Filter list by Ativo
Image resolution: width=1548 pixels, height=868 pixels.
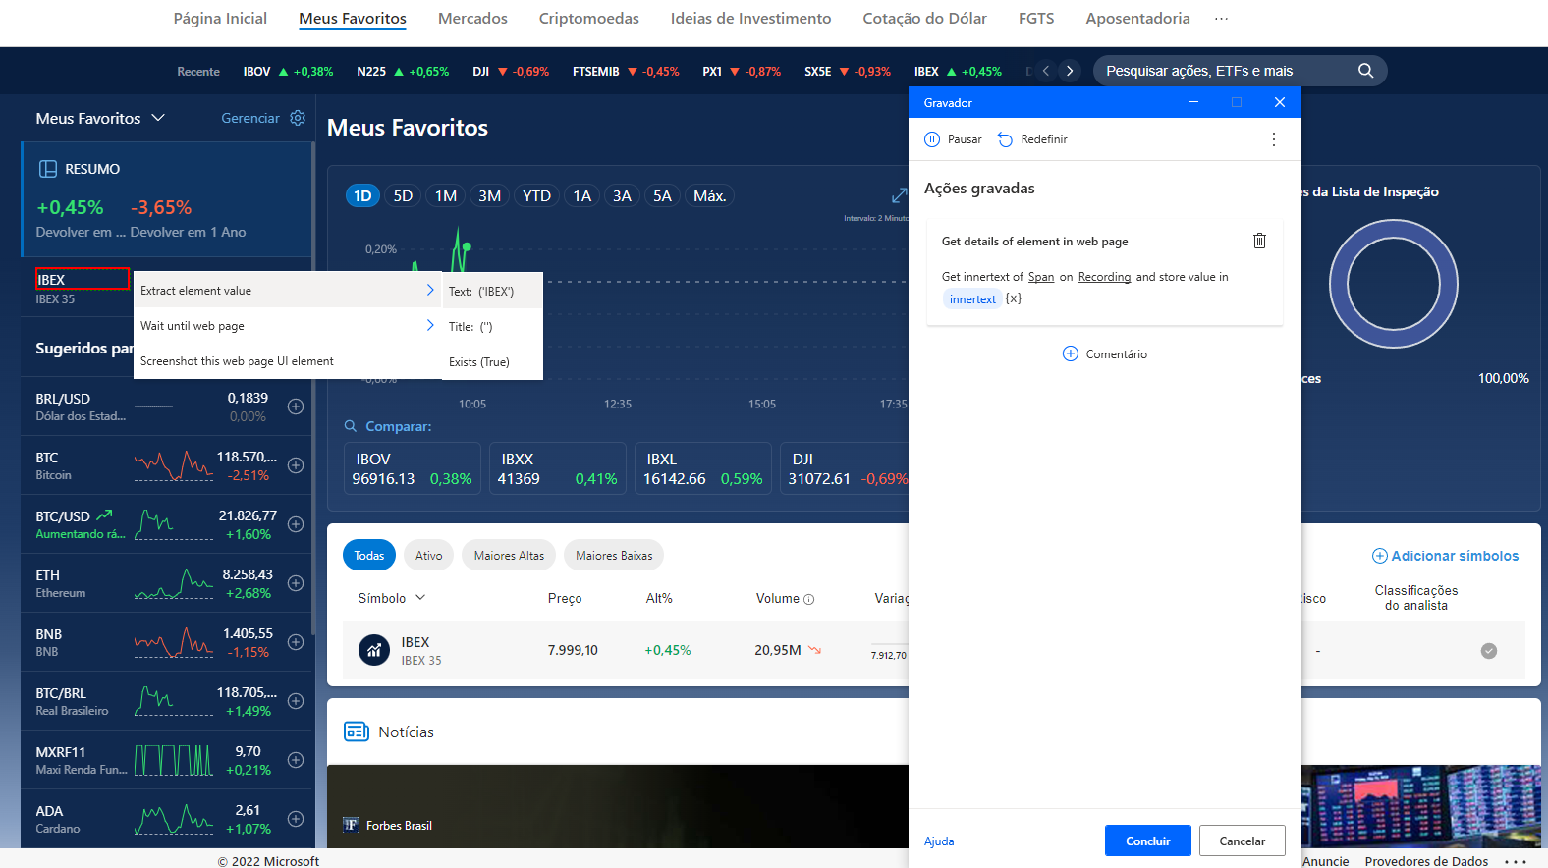pyautogui.click(x=428, y=555)
